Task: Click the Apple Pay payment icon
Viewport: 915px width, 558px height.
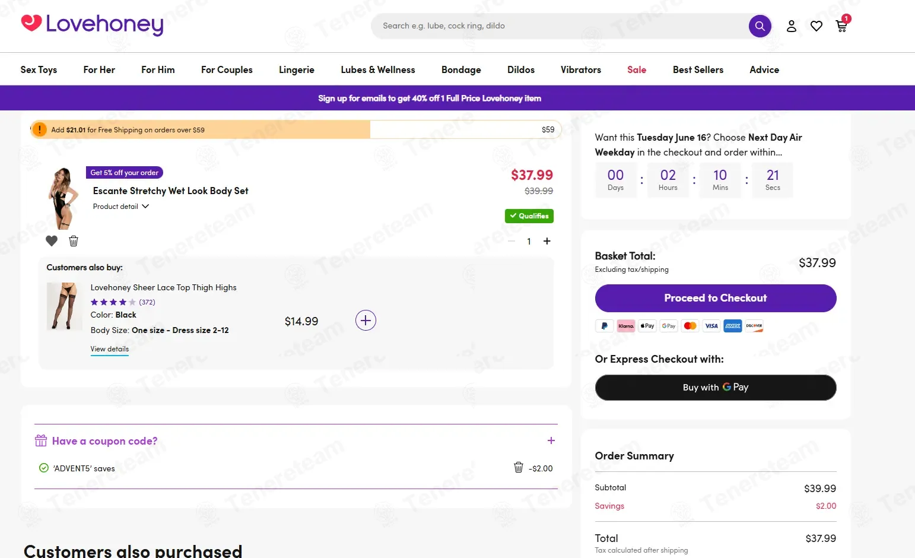Action: [x=647, y=326]
